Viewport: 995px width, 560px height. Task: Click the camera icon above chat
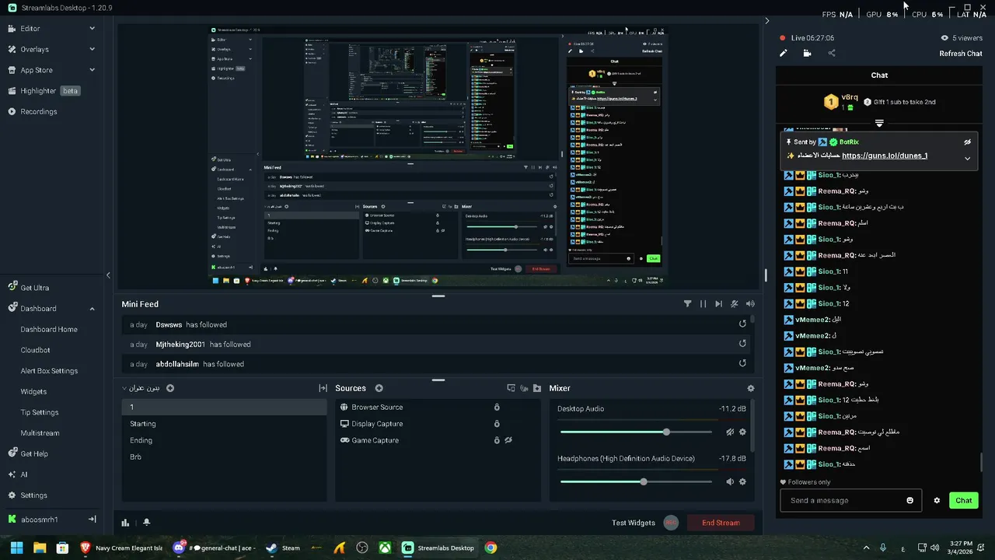pyautogui.click(x=807, y=54)
